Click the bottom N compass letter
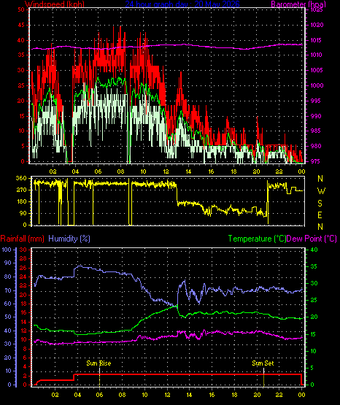 point(320,227)
